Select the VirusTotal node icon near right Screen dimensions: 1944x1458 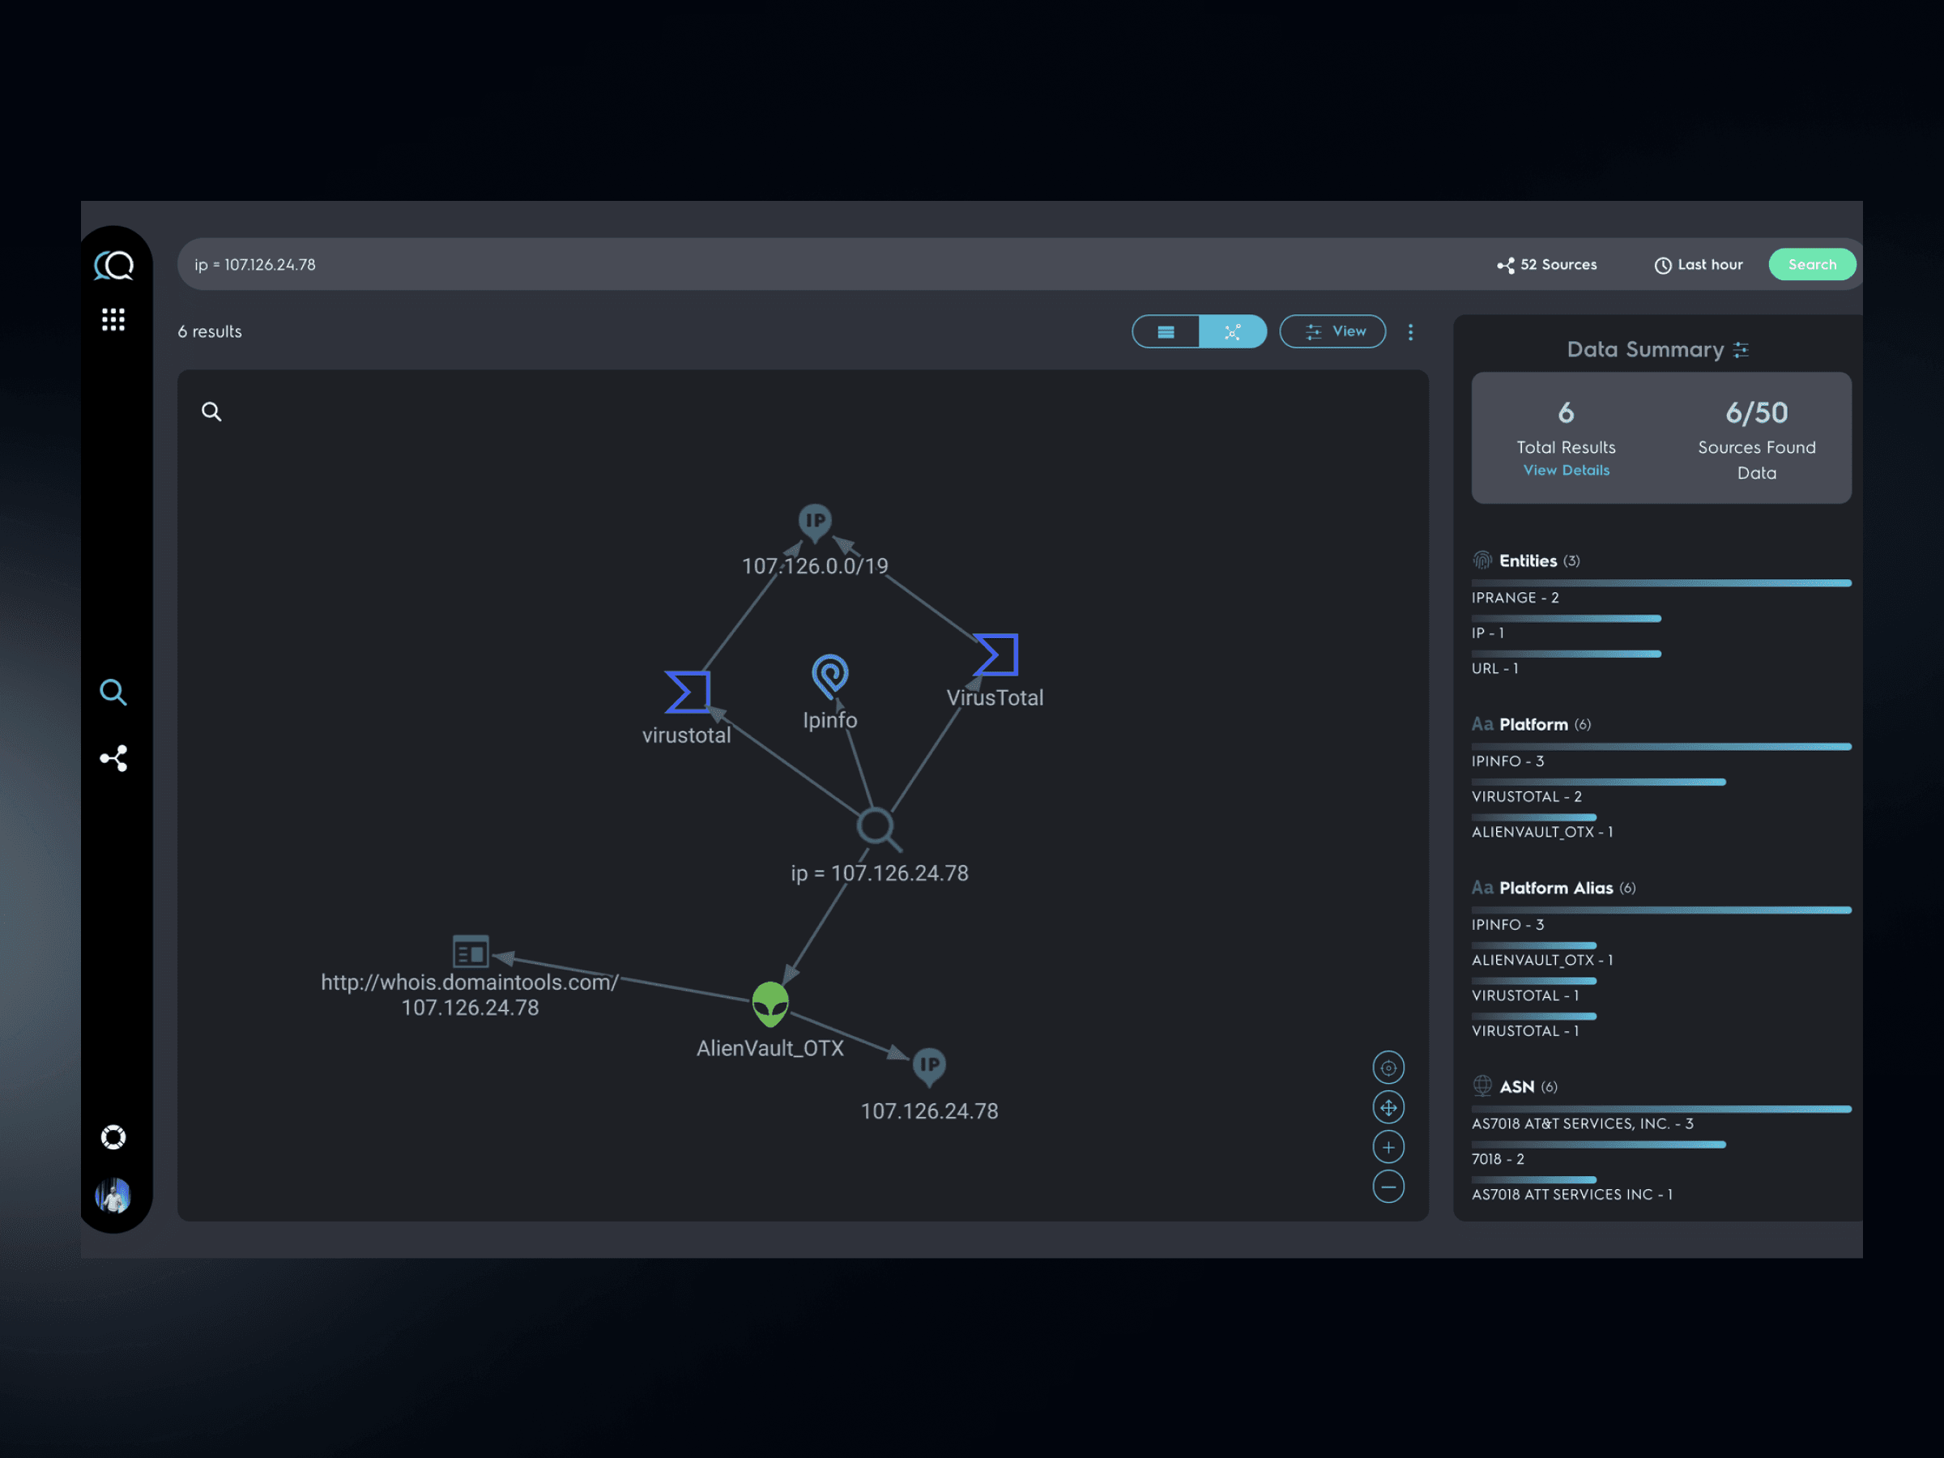[x=995, y=654]
